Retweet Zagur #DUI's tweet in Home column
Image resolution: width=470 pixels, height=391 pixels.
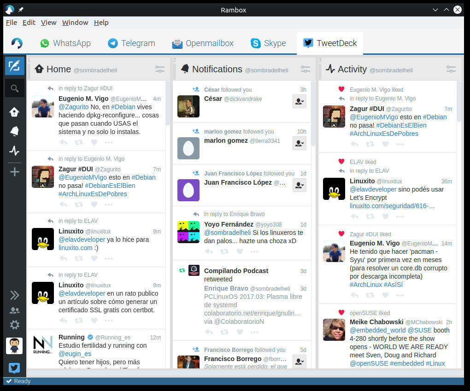(x=79, y=204)
